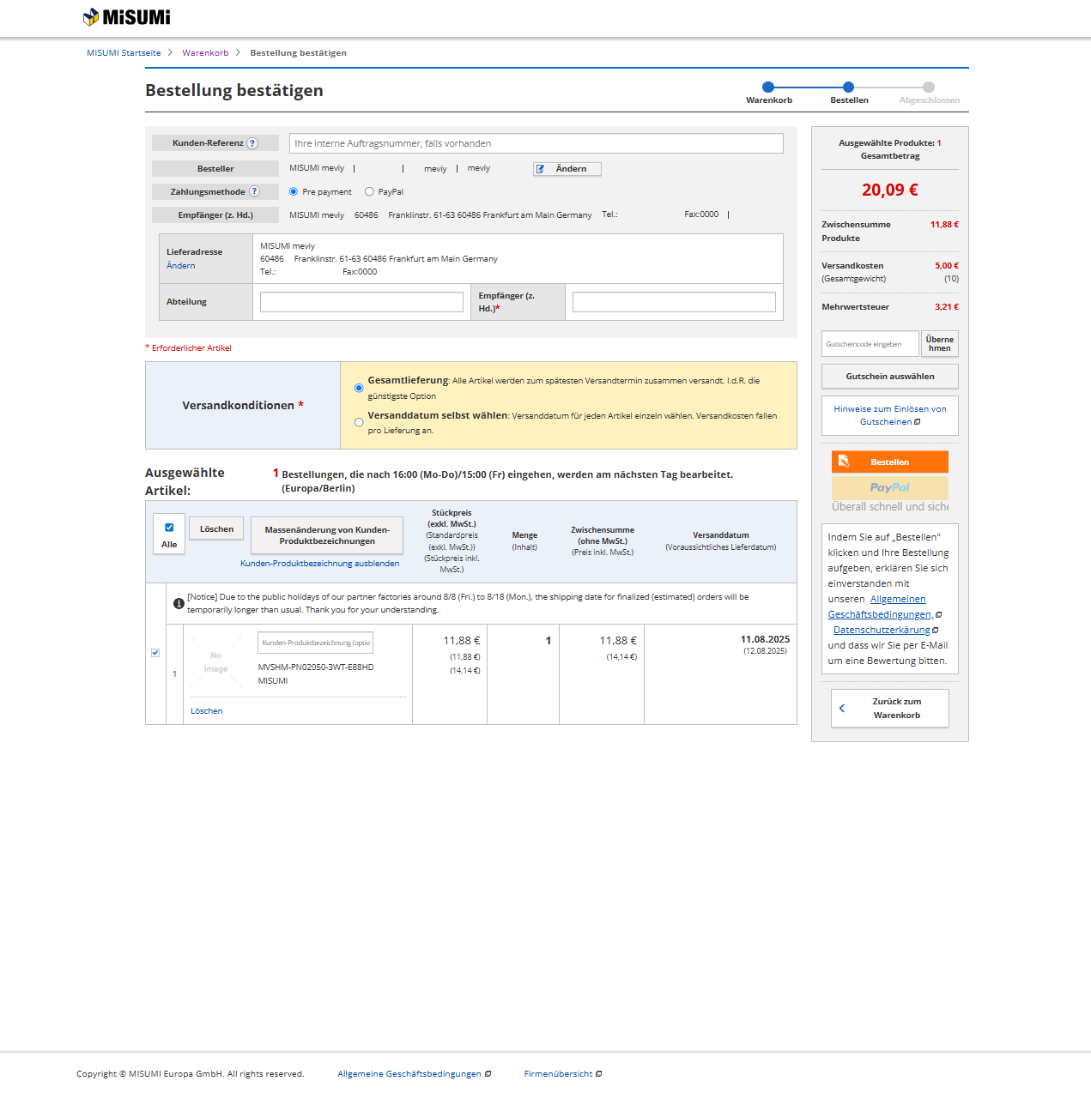Click Ändern button for Besteller

point(567,169)
